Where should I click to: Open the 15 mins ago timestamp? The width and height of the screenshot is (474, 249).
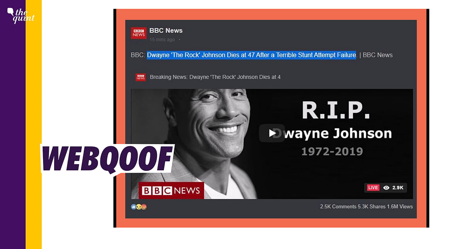click(162, 40)
